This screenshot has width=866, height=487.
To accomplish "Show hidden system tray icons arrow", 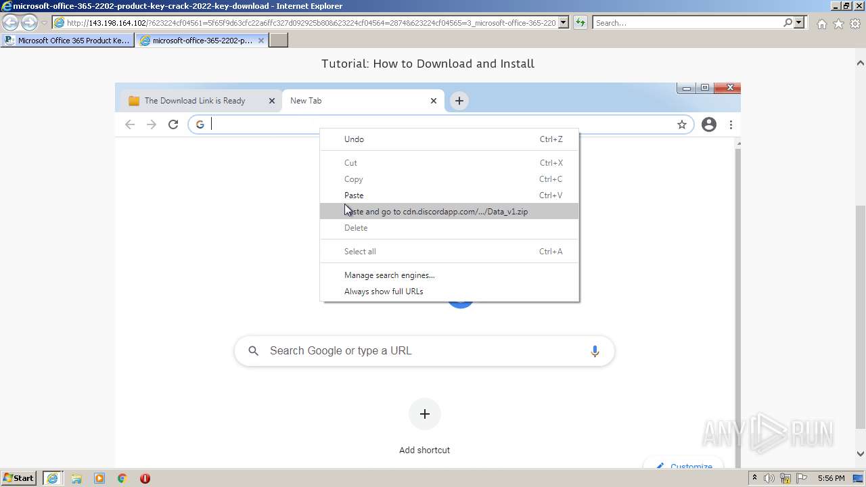I will [754, 478].
